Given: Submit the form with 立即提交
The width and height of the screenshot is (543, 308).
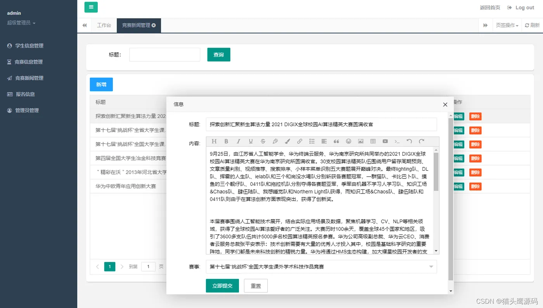Looking at the screenshot, I should [222, 286].
